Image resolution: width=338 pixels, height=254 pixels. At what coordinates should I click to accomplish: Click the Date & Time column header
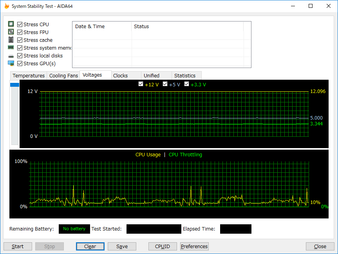pyautogui.click(x=90, y=27)
